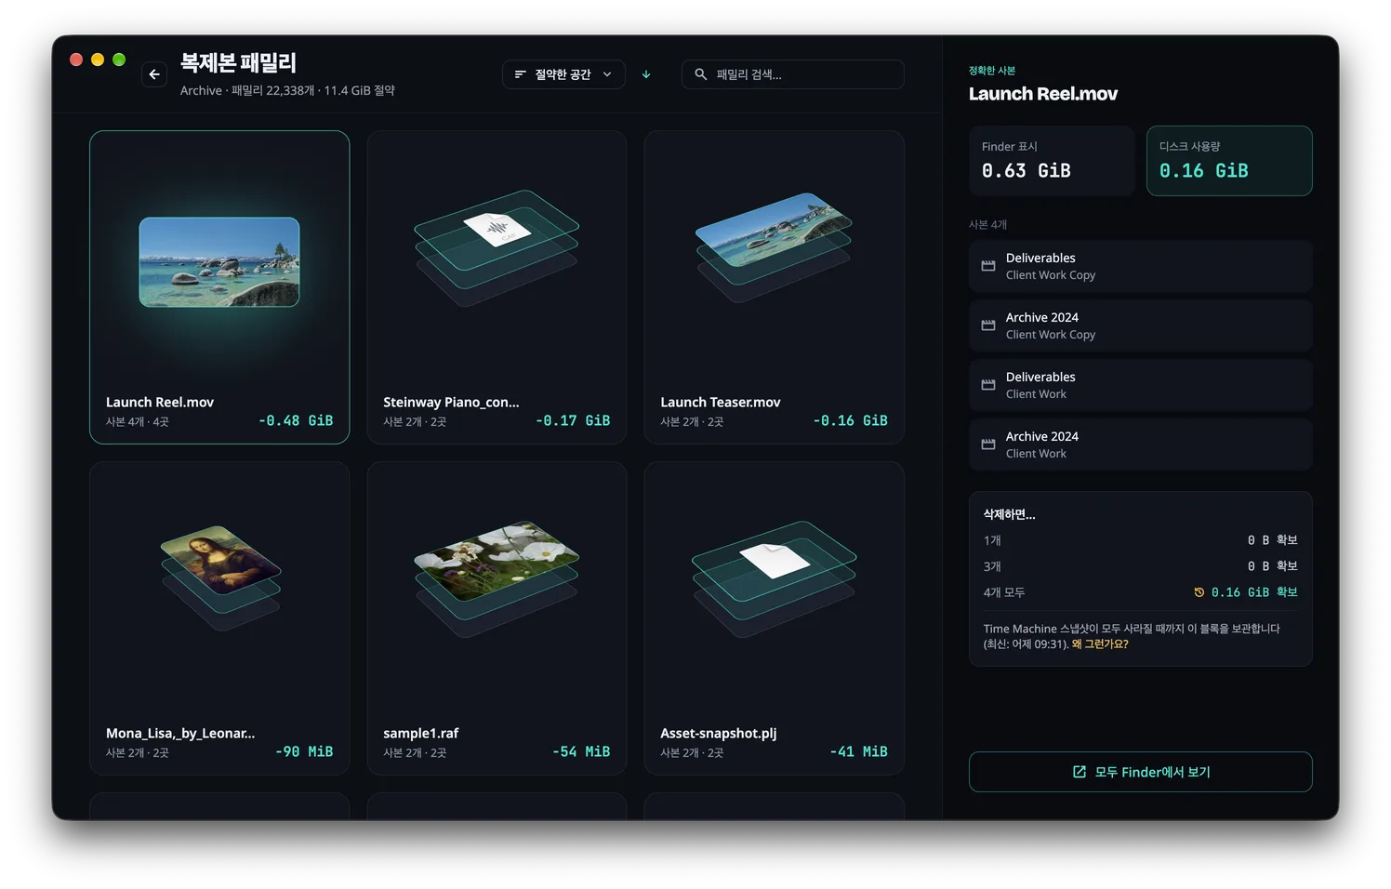Select the Finder 표시 0.63 GiB card

coord(1052,161)
